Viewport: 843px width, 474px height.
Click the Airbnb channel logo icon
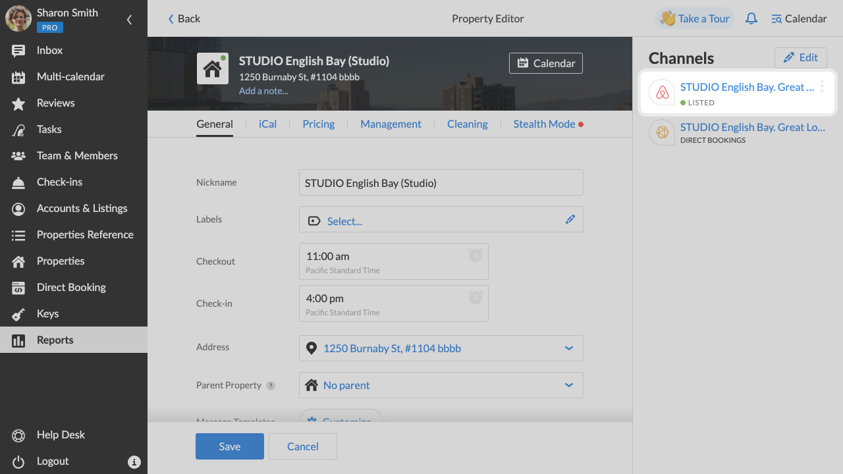pyautogui.click(x=662, y=92)
